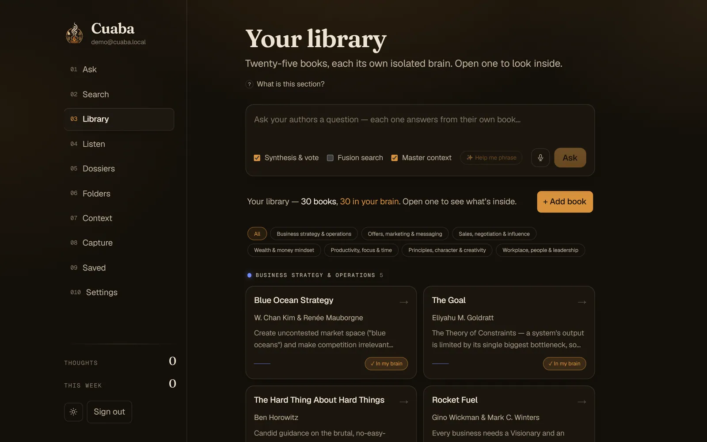Viewport: 707px width, 442px height.
Task: Open the Context page
Action: [119, 218]
